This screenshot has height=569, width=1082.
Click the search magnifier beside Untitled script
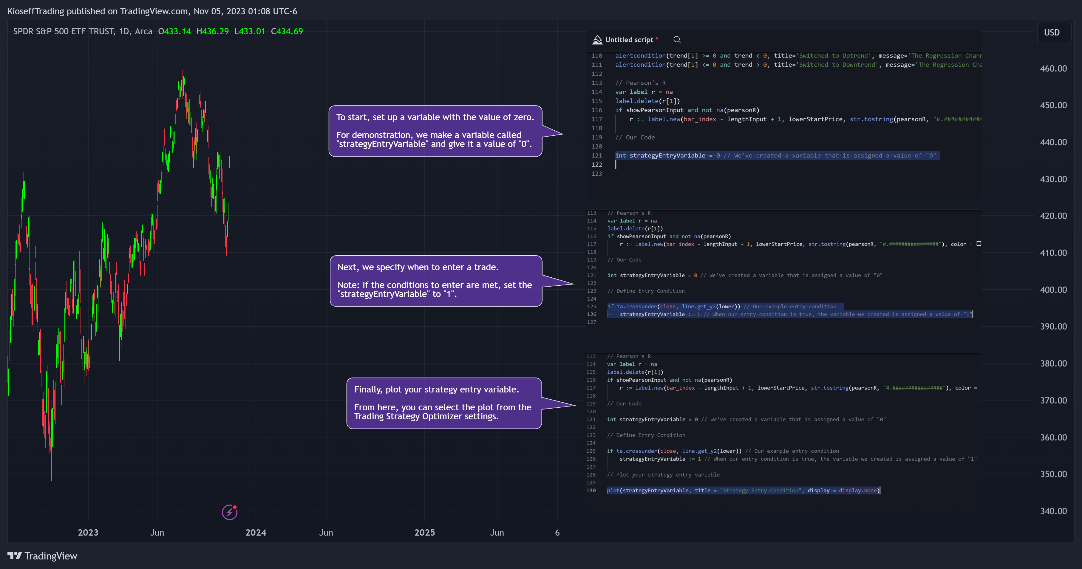pos(677,39)
